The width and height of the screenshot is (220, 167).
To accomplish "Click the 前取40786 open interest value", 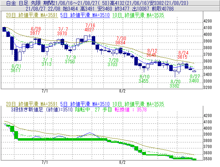I will tap(163, 9).
